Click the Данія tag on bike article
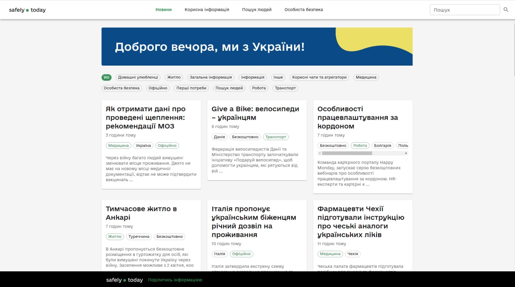 (x=219, y=137)
